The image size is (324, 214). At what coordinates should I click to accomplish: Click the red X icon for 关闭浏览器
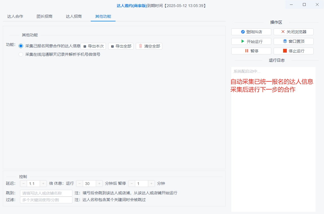283,32
